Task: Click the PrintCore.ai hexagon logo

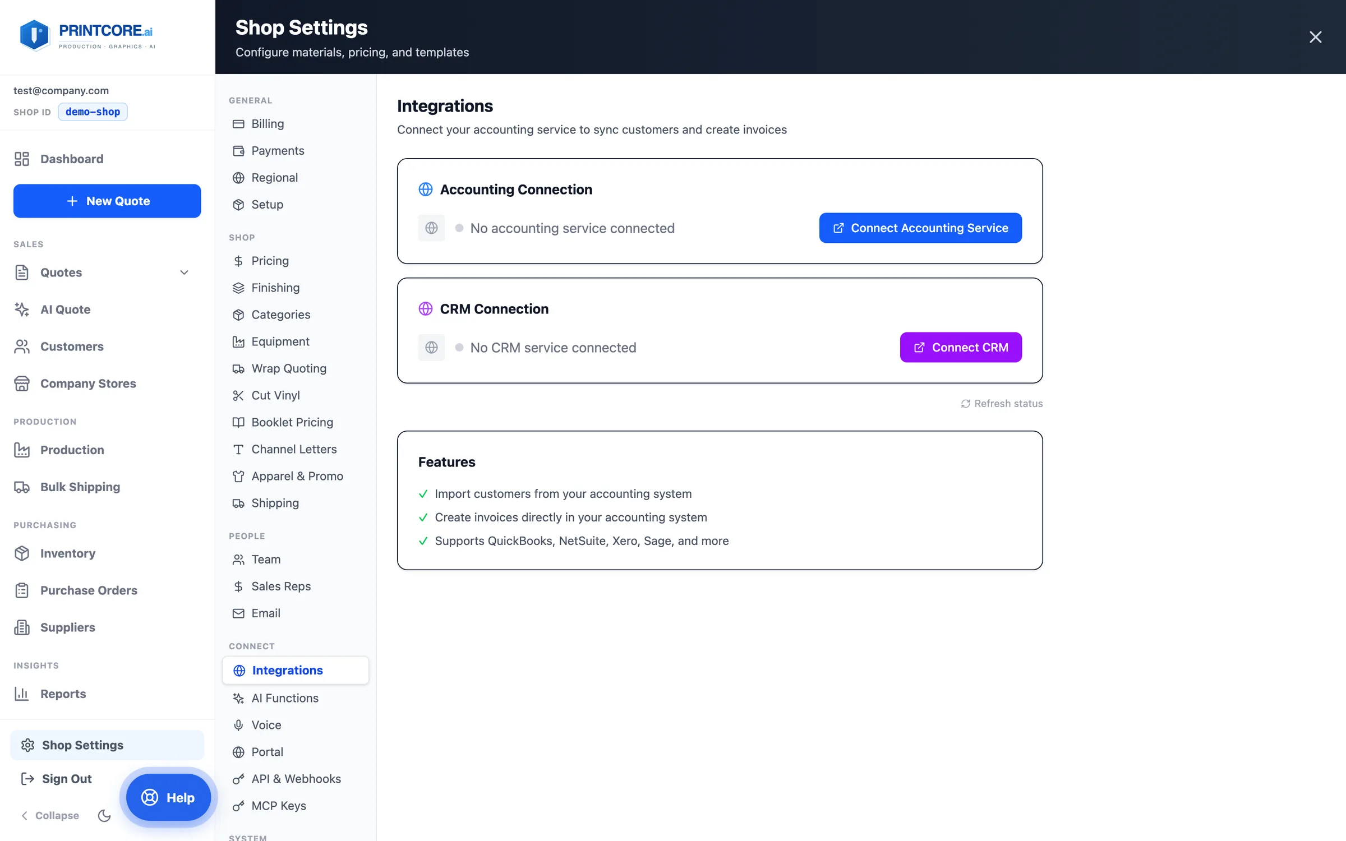Action: pos(35,35)
